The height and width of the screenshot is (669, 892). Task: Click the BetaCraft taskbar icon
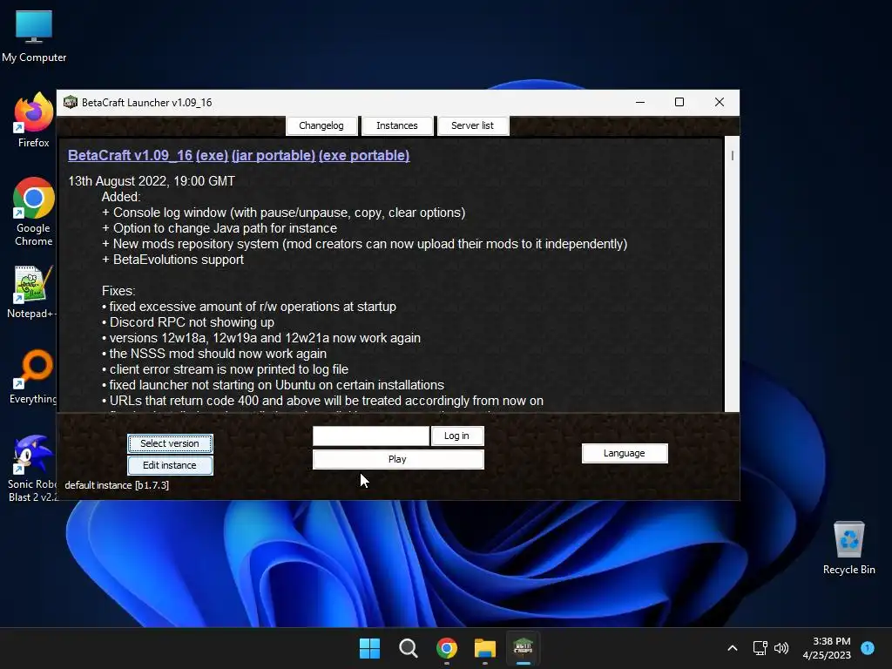click(523, 648)
